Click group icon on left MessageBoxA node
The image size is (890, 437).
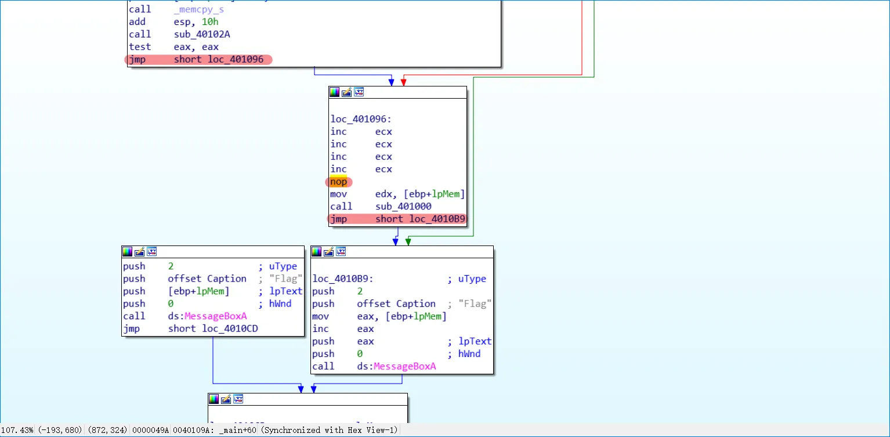click(151, 251)
